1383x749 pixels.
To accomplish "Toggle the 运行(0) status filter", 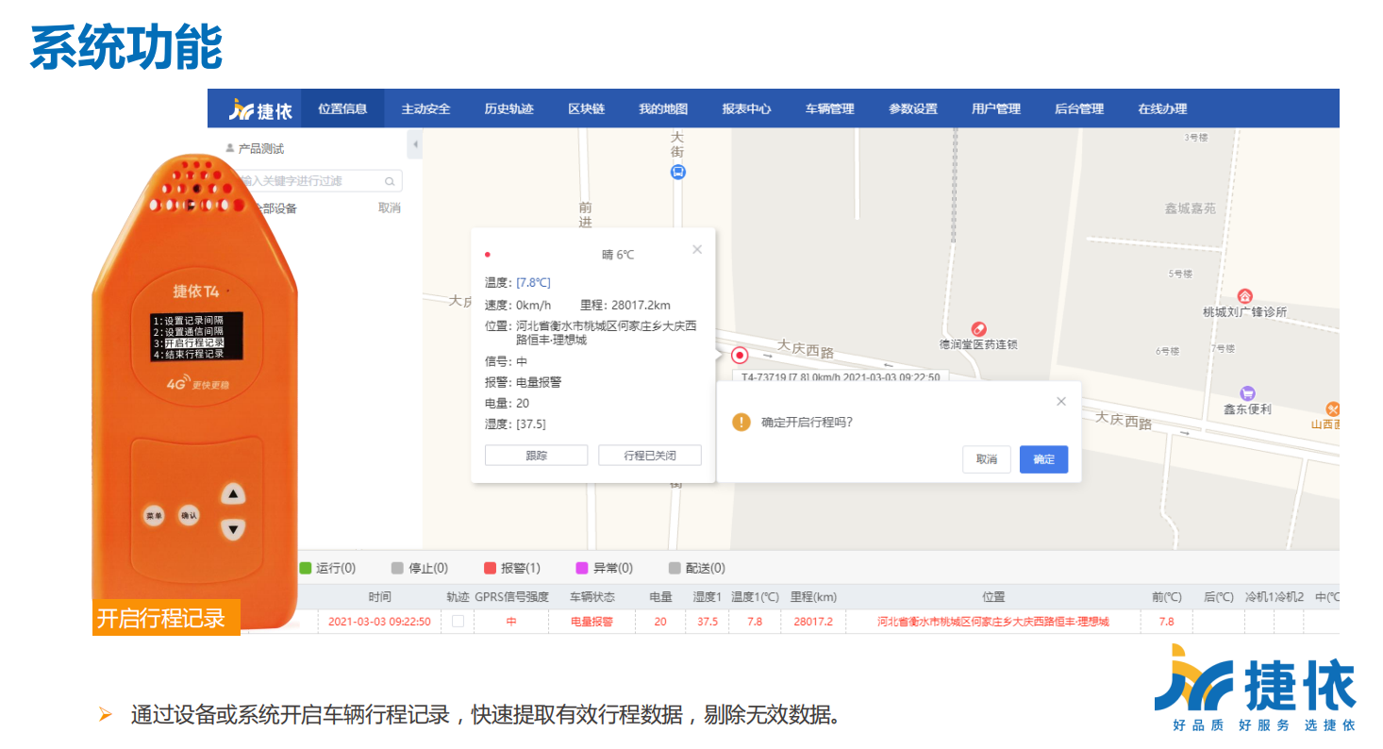I will click(x=326, y=568).
